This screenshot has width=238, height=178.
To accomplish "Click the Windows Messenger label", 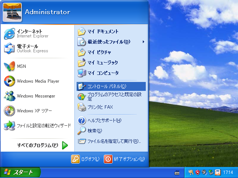I will tap(36, 96).
